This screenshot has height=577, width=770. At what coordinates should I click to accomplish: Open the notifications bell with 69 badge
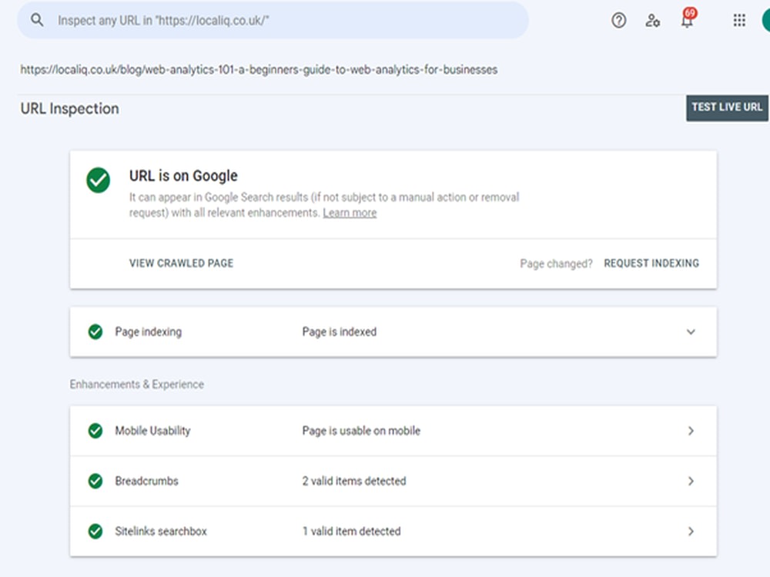(688, 18)
